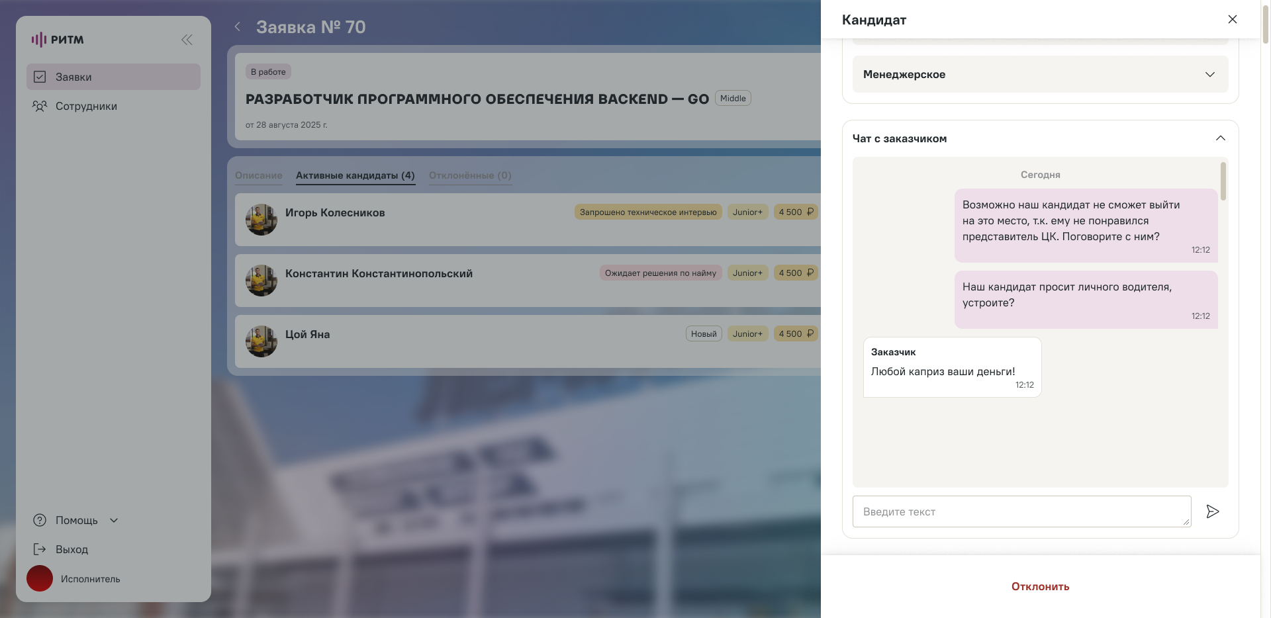Switch to the Описание tab
The height and width of the screenshot is (618, 1271).
pyautogui.click(x=258, y=175)
